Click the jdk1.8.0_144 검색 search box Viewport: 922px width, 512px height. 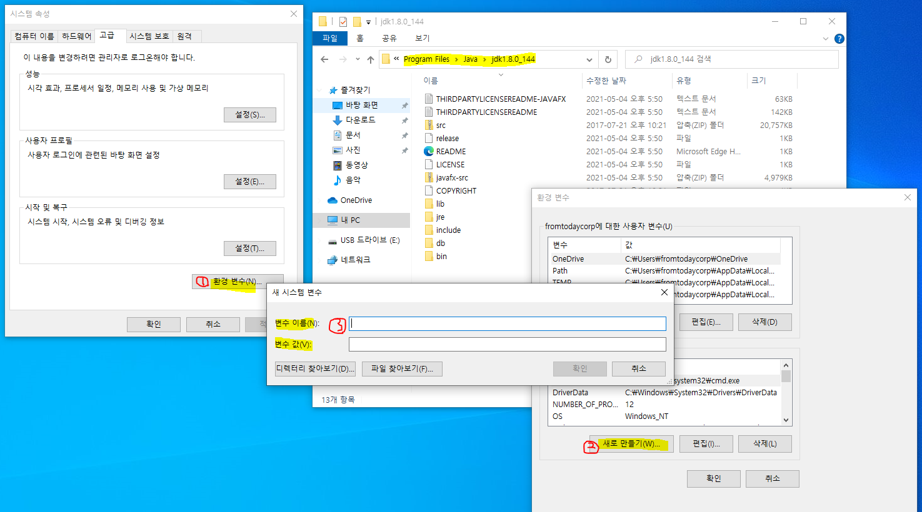pos(732,59)
